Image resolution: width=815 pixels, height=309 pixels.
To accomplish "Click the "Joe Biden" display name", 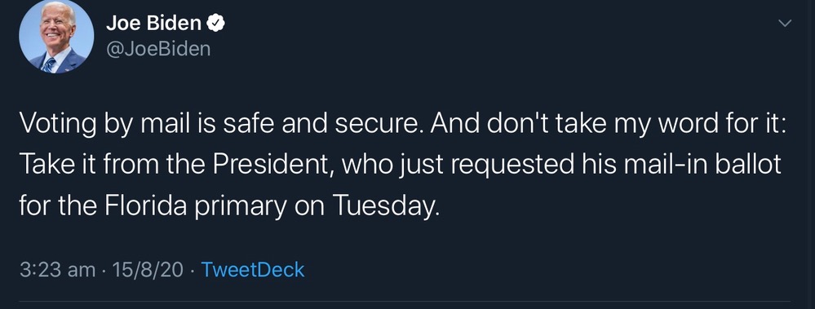I will pos(153,24).
